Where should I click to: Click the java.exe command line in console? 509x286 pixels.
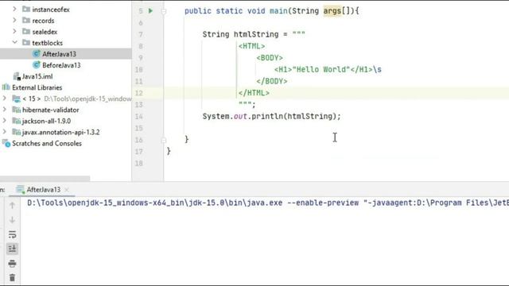click(x=268, y=203)
